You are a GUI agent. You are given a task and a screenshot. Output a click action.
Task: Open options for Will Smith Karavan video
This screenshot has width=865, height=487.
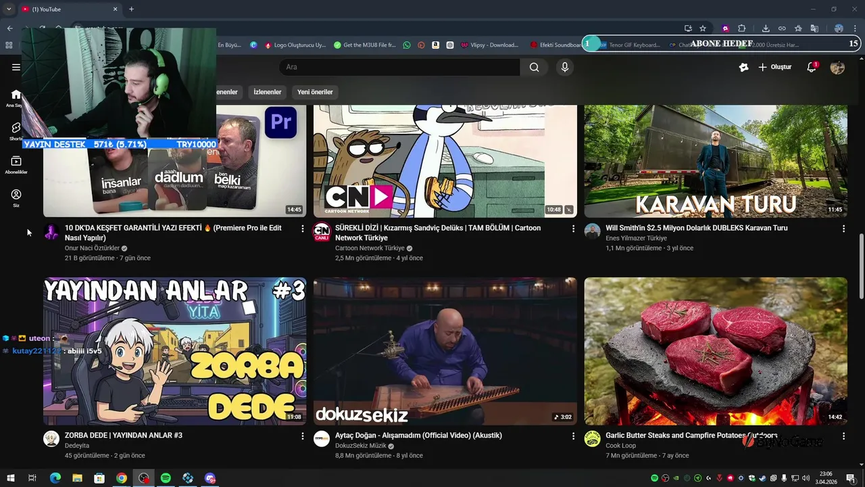click(843, 229)
